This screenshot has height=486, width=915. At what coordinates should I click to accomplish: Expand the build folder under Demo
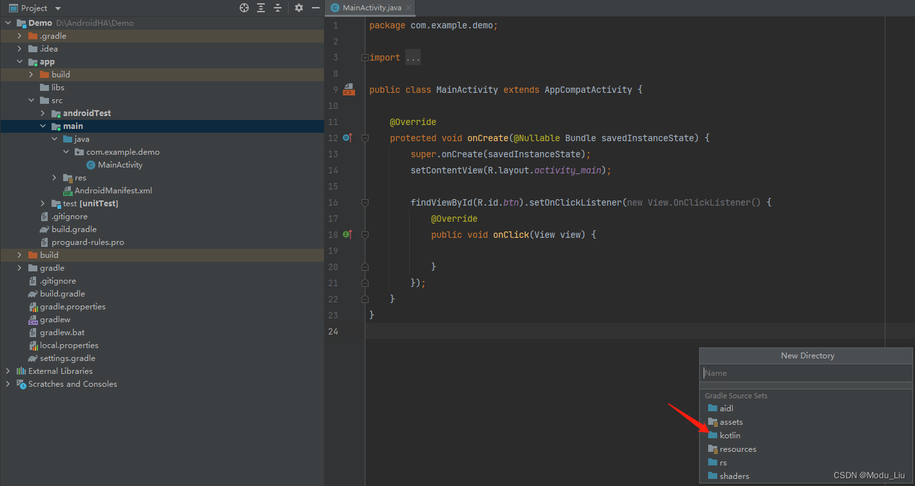point(19,255)
